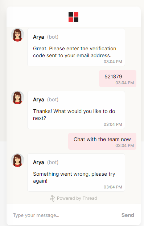Click the 03:04 PM timestamp under '521879'
144x226 pixels.
125,83
